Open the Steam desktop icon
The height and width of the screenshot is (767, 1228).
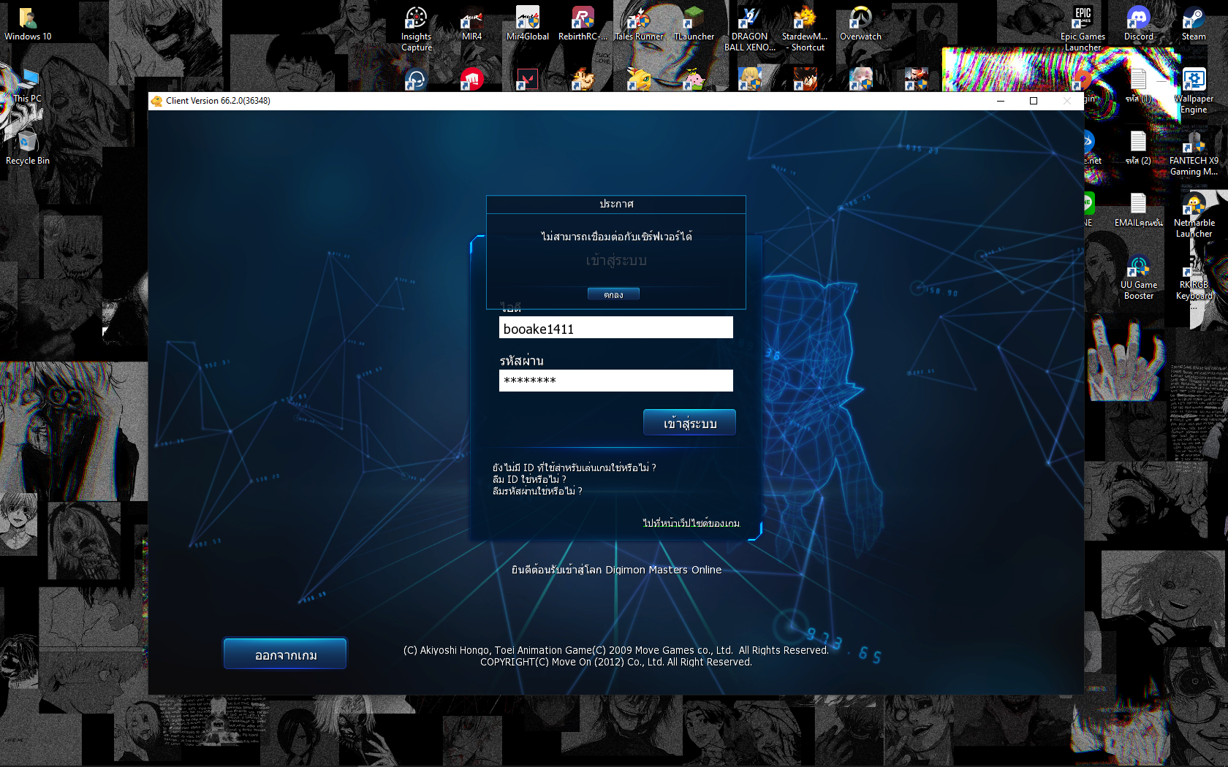click(1194, 22)
